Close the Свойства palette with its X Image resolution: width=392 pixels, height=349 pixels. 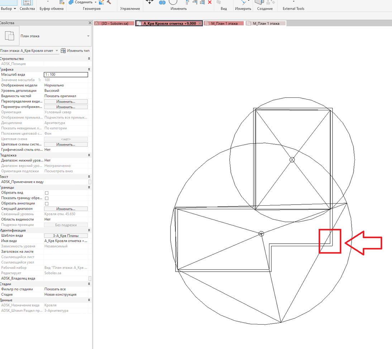pos(90,23)
